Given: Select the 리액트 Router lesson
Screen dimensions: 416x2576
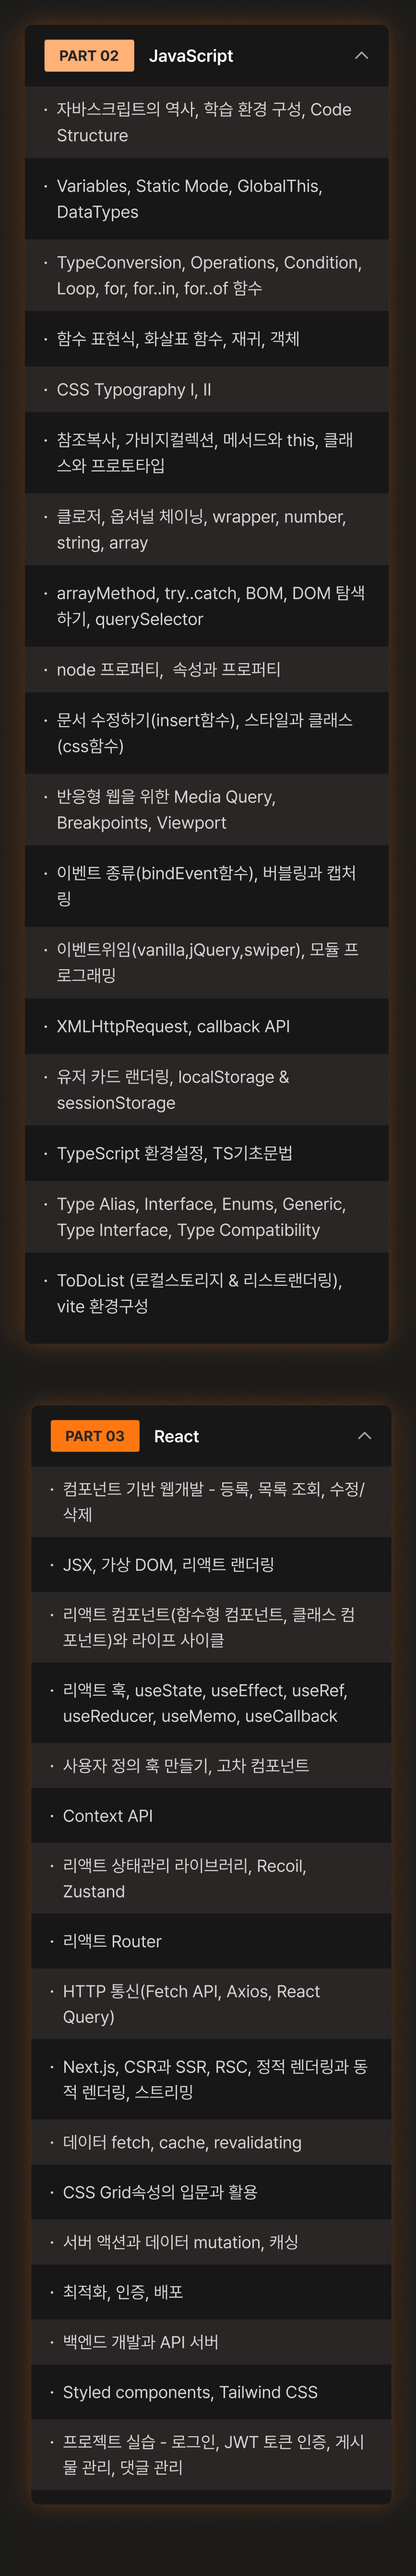Looking at the screenshot, I should coord(112,1941).
